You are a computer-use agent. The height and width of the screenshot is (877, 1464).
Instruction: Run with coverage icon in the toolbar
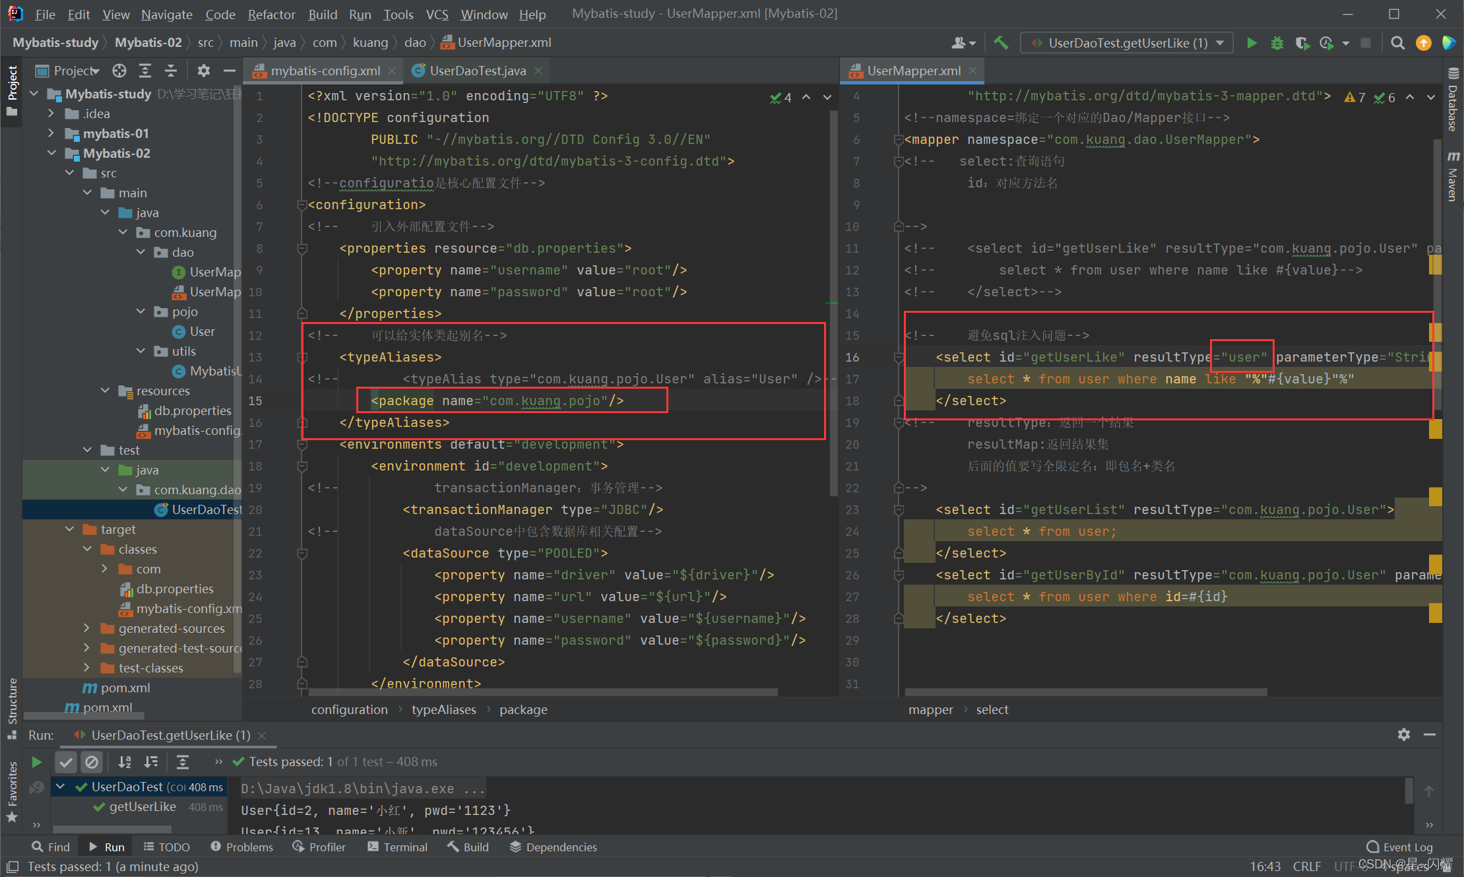tap(1302, 43)
